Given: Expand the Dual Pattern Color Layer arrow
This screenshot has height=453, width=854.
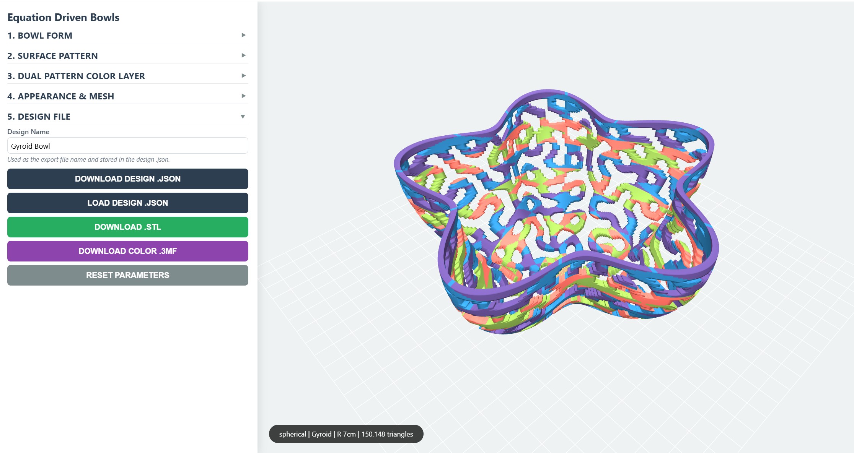Looking at the screenshot, I should click(243, 76).
